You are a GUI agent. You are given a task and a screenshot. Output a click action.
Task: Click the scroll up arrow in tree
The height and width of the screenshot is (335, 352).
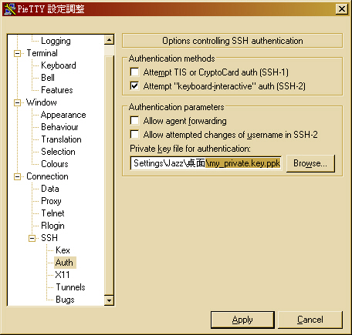point(110,40)
